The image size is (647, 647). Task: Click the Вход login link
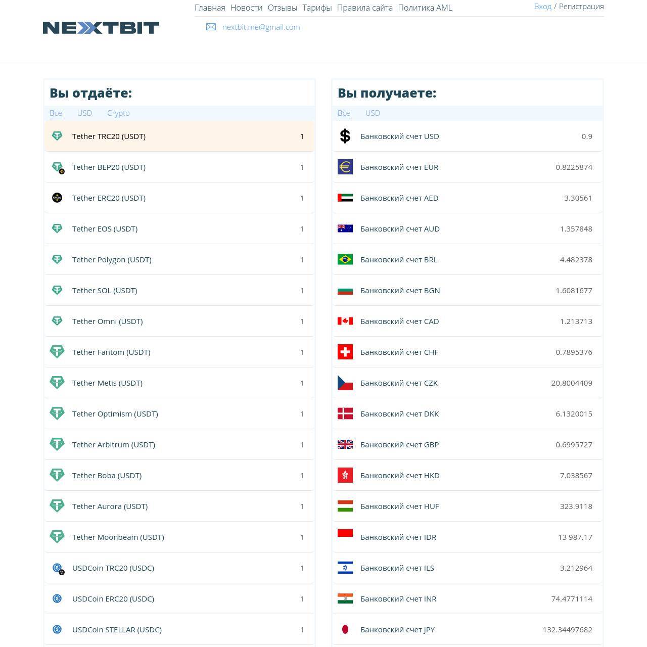coord(542,7)
